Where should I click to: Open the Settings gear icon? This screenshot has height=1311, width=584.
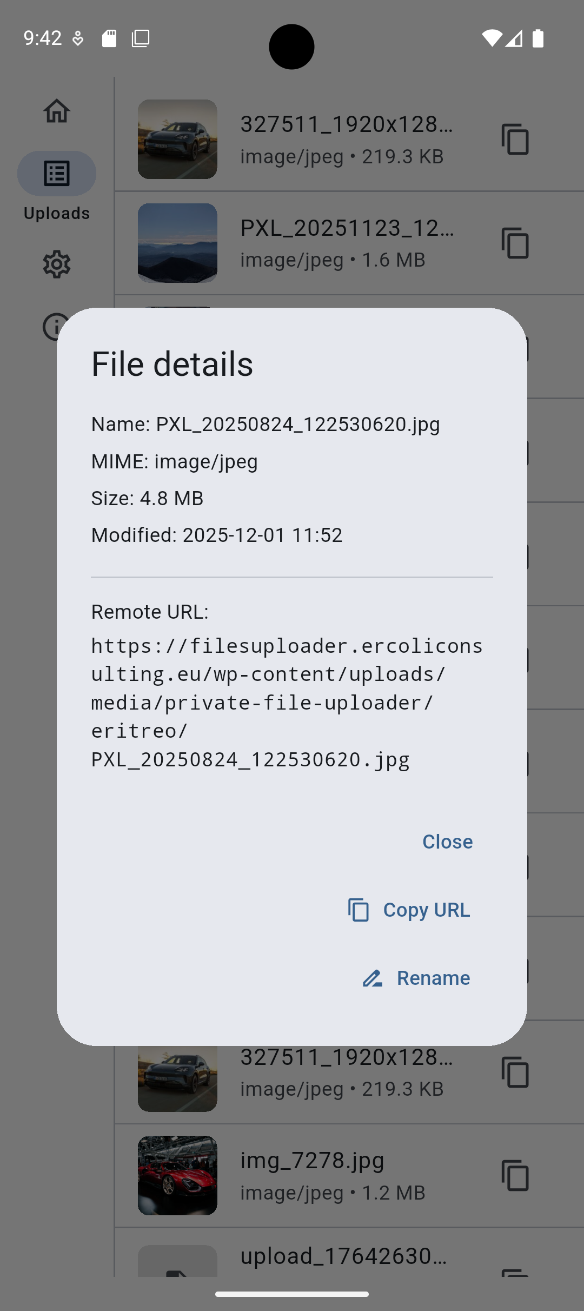(x=57, y=264)
